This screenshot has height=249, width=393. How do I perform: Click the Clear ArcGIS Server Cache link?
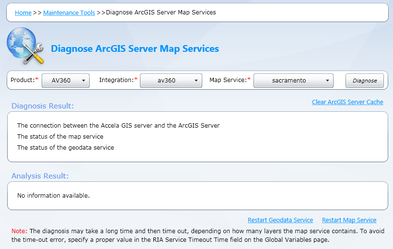point(347,102)
